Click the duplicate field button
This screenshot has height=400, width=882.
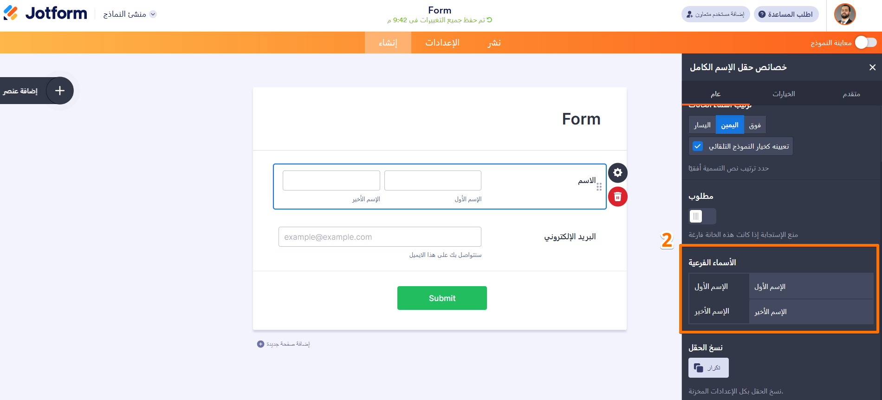tap(708, 368)
